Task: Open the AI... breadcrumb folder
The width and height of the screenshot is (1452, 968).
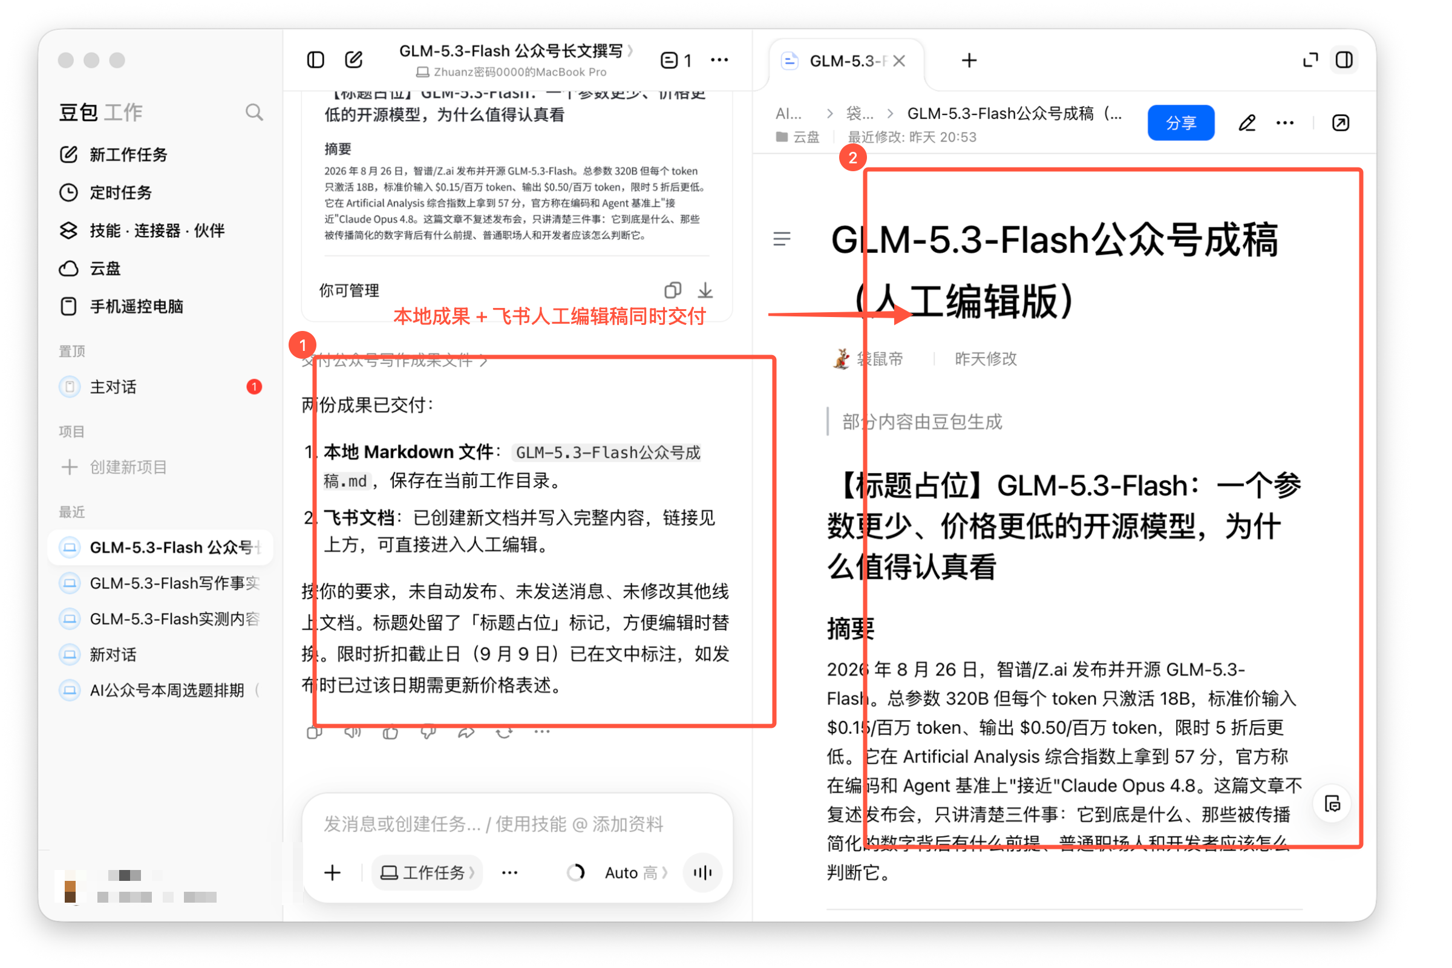Action: click(788, 114)
